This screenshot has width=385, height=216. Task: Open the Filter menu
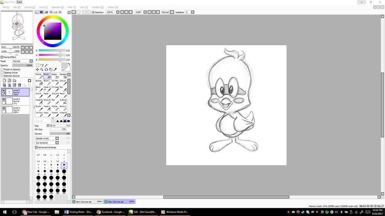[x=70, y=7]
